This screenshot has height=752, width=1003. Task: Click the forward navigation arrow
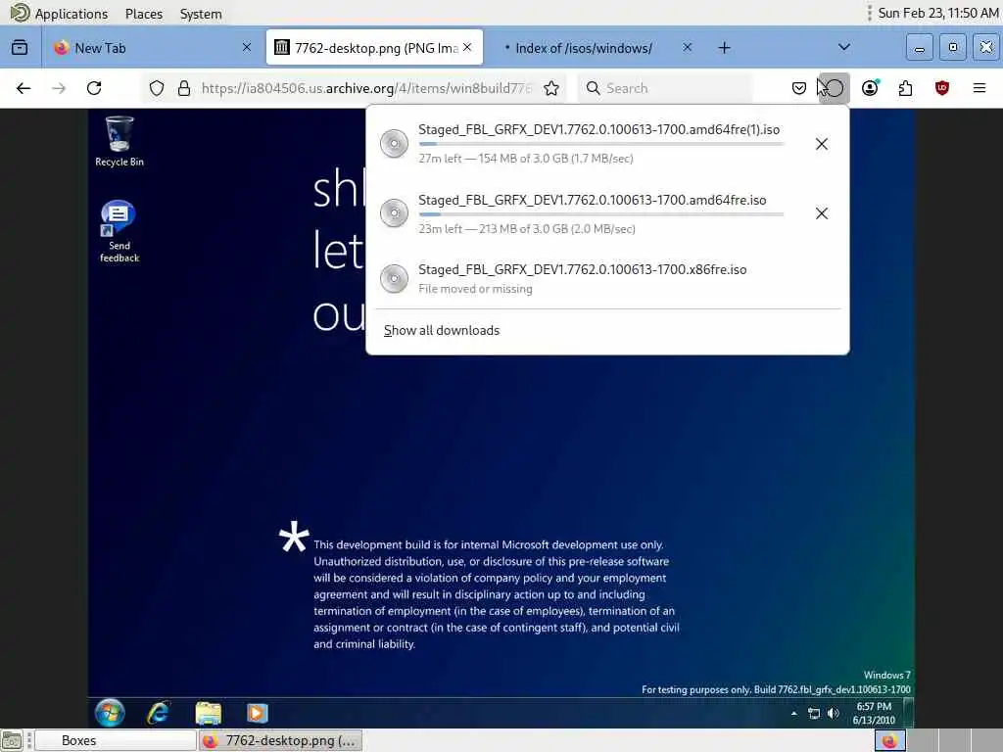point(59,88)
